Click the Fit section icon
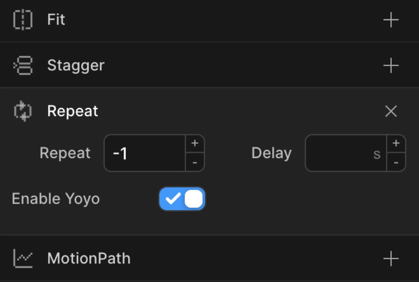This screenshot has height=282, width=419. click(x=23, y=20)
